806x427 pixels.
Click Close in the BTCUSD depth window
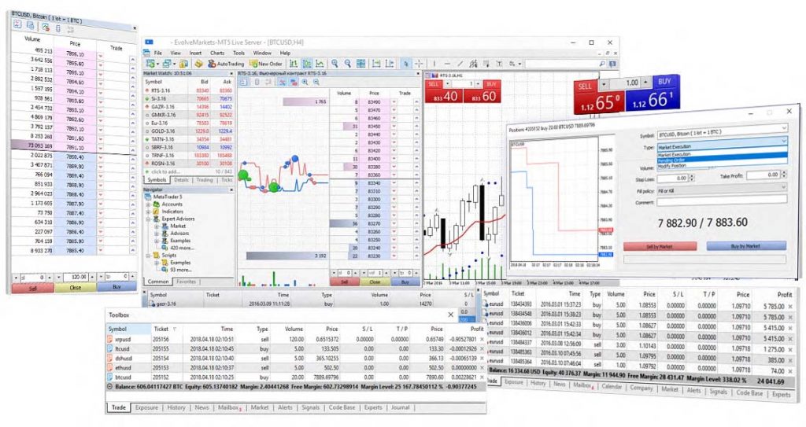pos(75,287)
